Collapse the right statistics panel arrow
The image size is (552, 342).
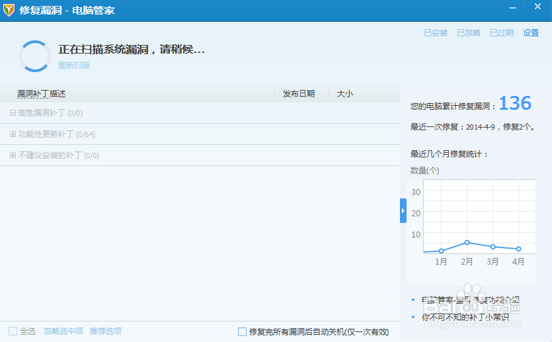click(403, 210)
